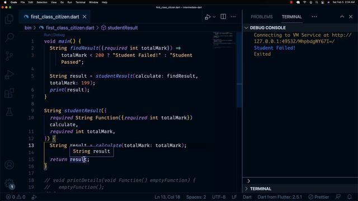Image resolution: width=358 pixels, height=201 pixels.
Task: Click the findResult function name on line 2
Action: click(84, 48)
